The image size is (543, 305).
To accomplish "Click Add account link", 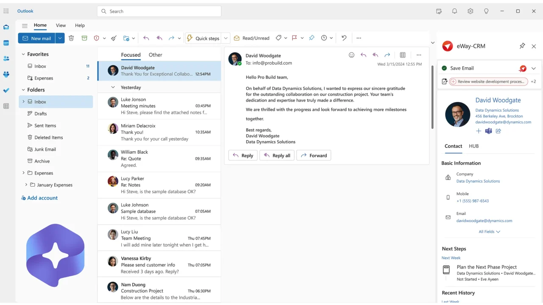I will (39, 198).
